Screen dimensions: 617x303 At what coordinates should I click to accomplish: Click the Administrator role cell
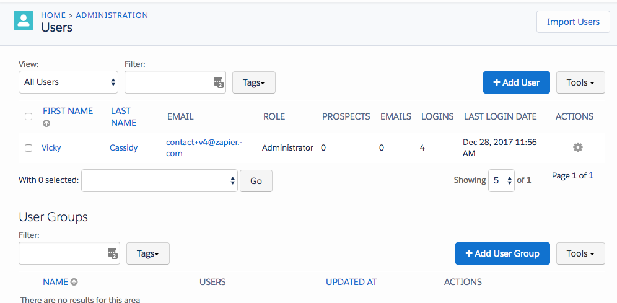pyautogui.click(x=287, y=148)
